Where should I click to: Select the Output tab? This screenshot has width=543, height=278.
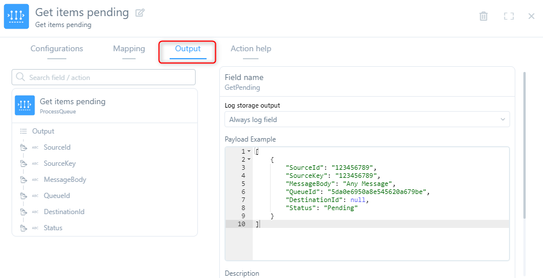click(188, 49)
